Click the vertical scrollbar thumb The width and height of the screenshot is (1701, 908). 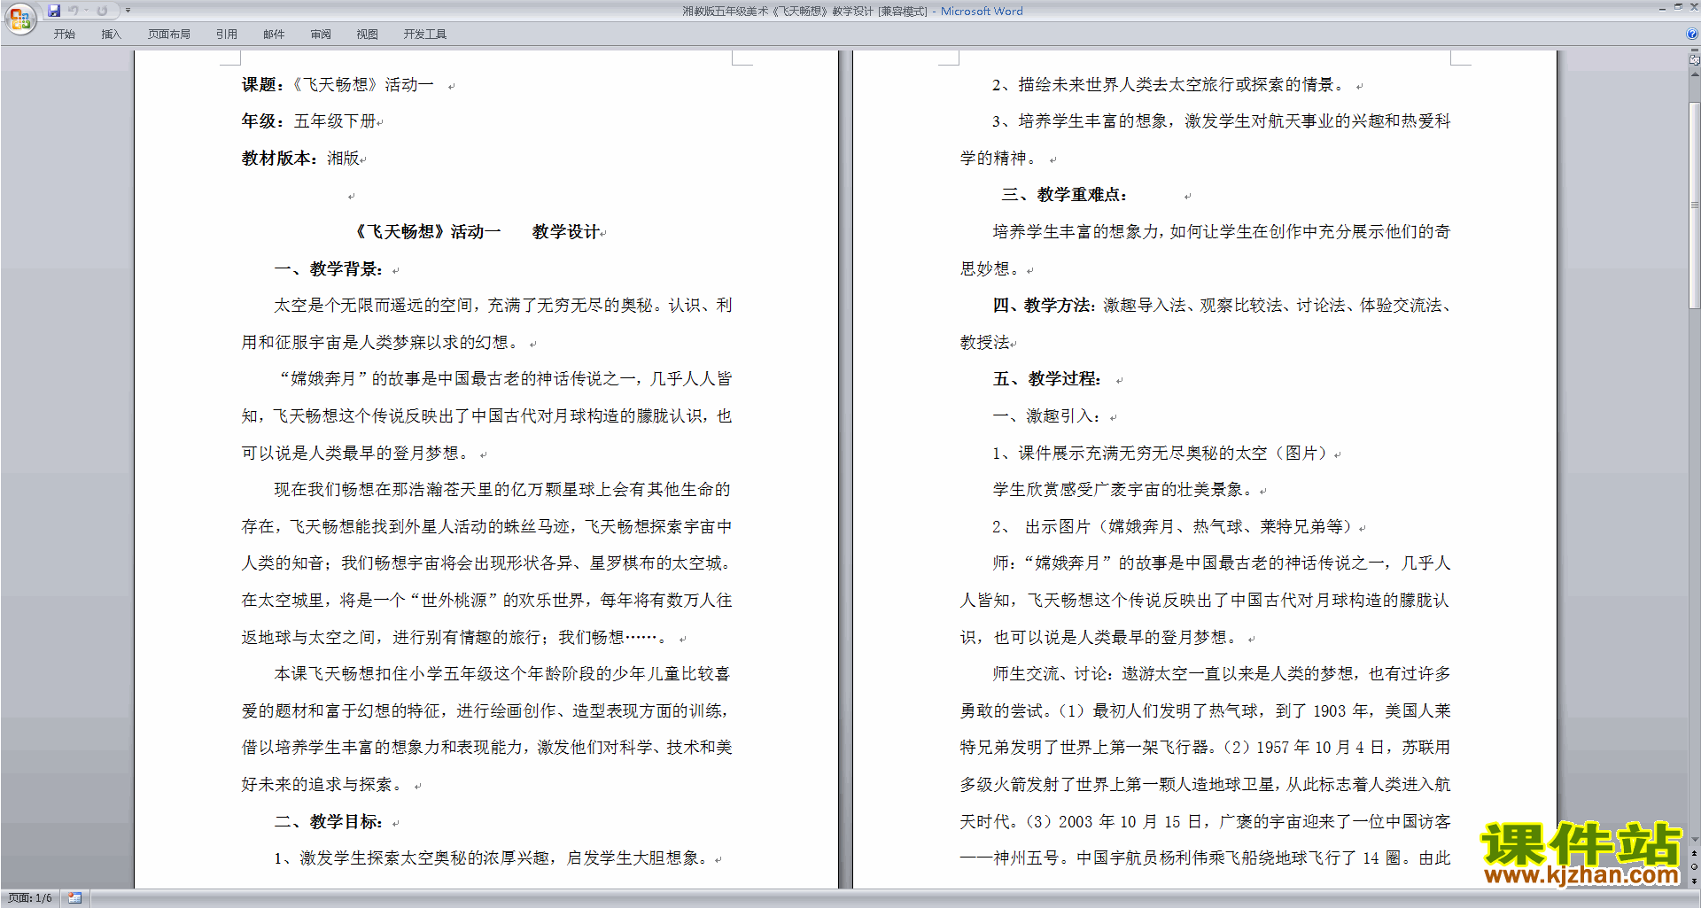[x=1695, y=205]
